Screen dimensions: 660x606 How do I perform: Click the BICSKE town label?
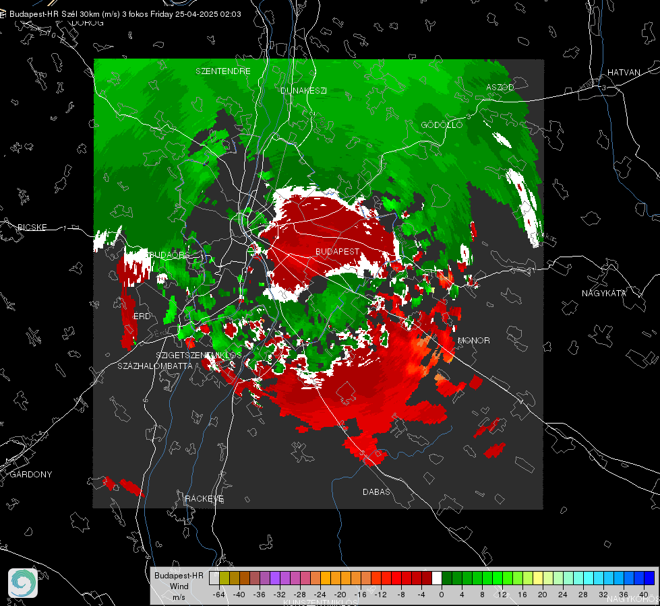[32, 227]
